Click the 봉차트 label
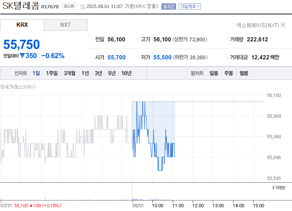This screenshot has height=211, width=292. (x=197, y=73)
